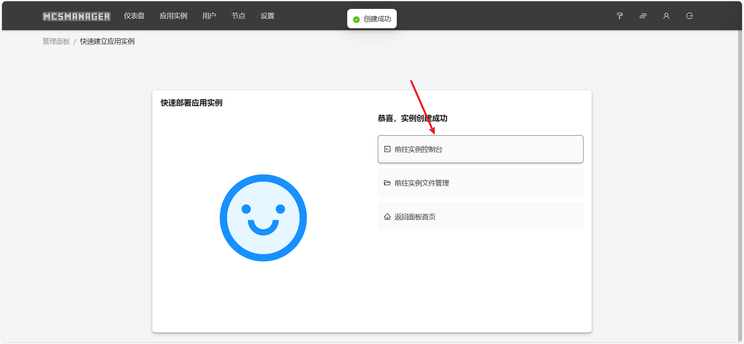Screen dimensions: 744x344
Task: Open the 仪表盘 menu item
Action: point(134,16)
